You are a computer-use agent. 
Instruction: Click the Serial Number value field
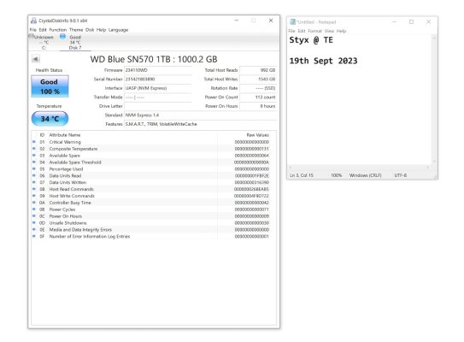point(158,79)
